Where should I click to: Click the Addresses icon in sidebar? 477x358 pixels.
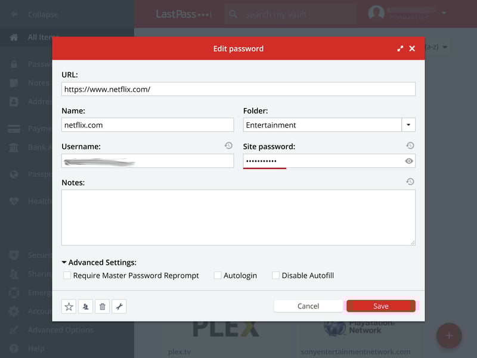[14, 101]
